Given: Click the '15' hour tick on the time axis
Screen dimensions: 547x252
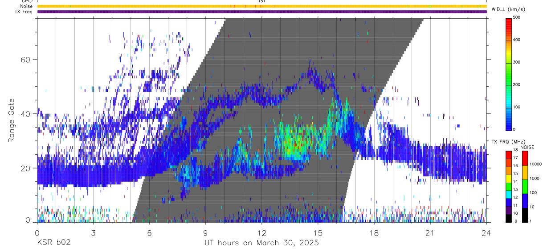Looking at the screenshot, I should coord(318,233).
